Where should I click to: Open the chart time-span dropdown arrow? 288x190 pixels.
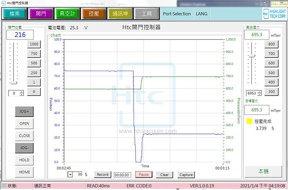coord(70,175)
